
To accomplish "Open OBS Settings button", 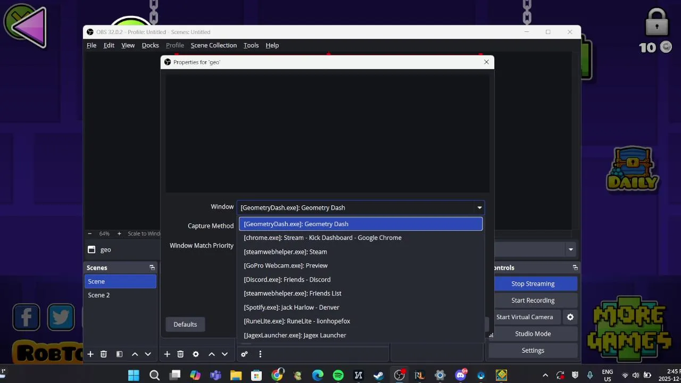I will pos(533,351).
